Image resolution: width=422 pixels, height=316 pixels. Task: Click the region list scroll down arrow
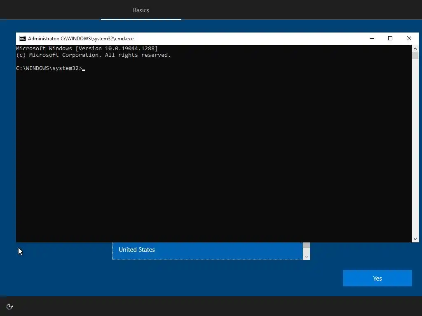pyautogui.click(x=306, y=257)
